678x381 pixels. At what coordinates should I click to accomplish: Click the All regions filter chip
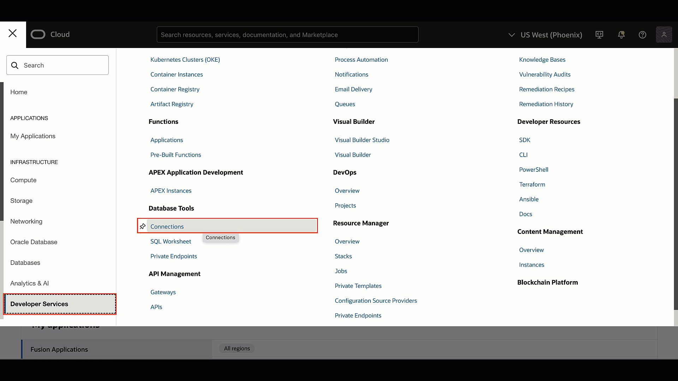(x=237, y=349)
